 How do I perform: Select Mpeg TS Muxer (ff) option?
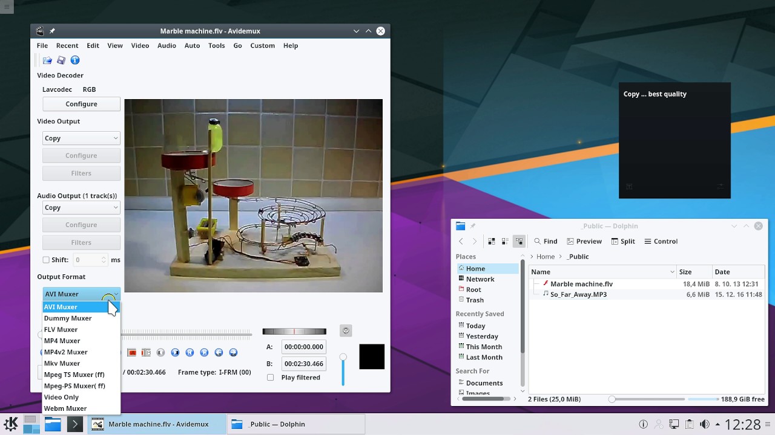[x=81, y=375]
